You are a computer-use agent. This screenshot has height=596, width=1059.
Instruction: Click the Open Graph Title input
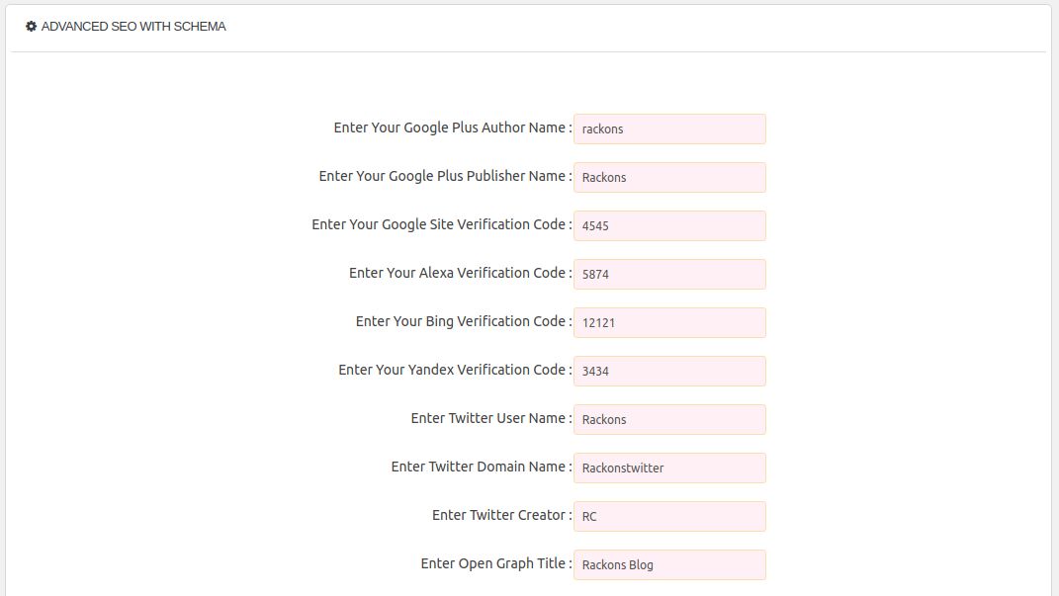tap(669, 565)
